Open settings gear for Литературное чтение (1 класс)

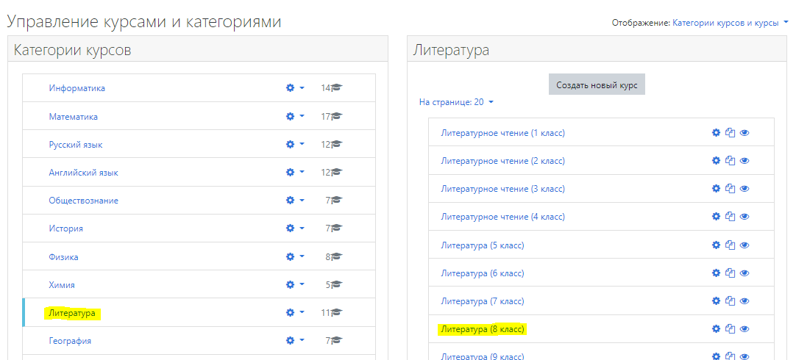(716, 133)
